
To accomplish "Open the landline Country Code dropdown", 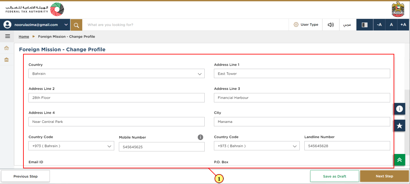I will 257,146.
